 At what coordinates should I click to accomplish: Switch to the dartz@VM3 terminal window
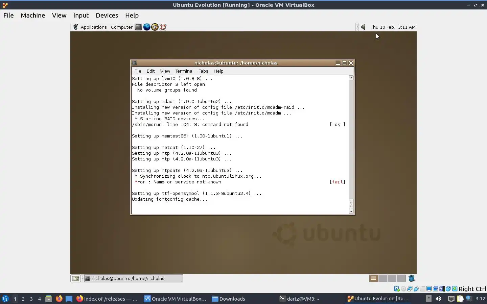(x=300, y=299)
